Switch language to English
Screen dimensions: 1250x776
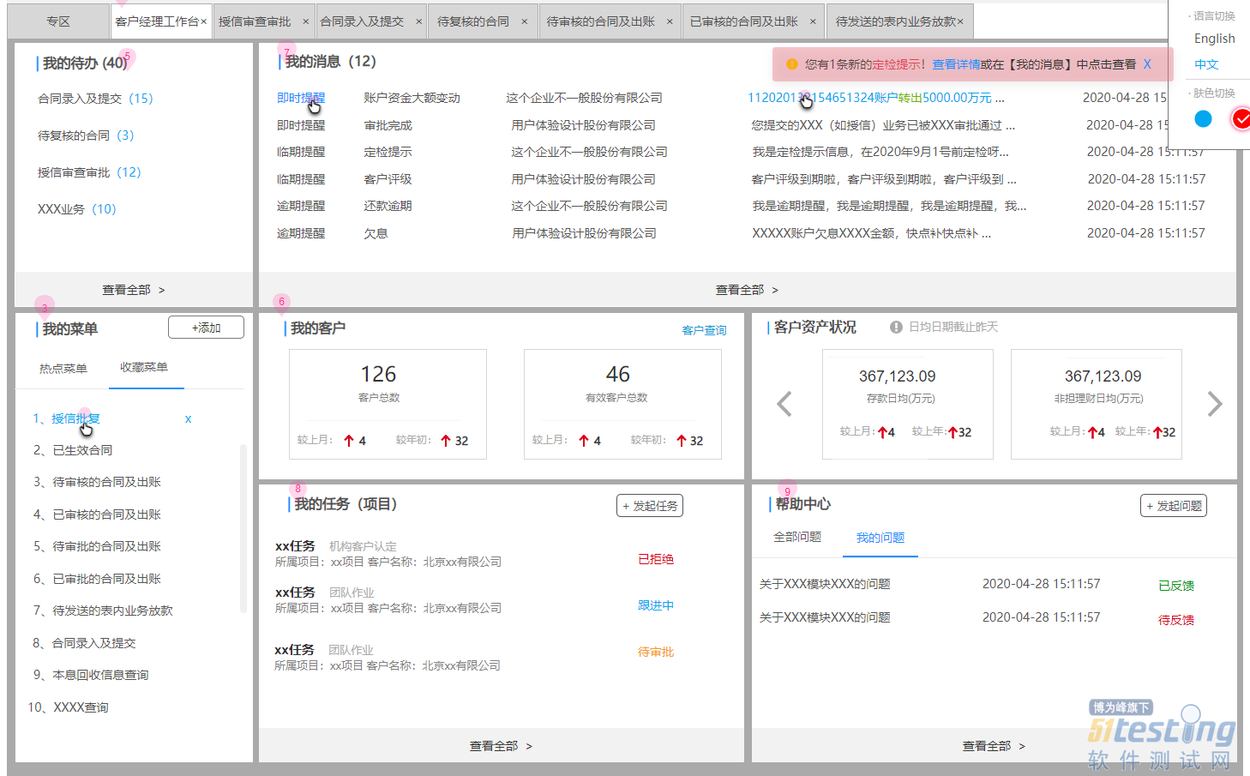[x=1214, y=39]
